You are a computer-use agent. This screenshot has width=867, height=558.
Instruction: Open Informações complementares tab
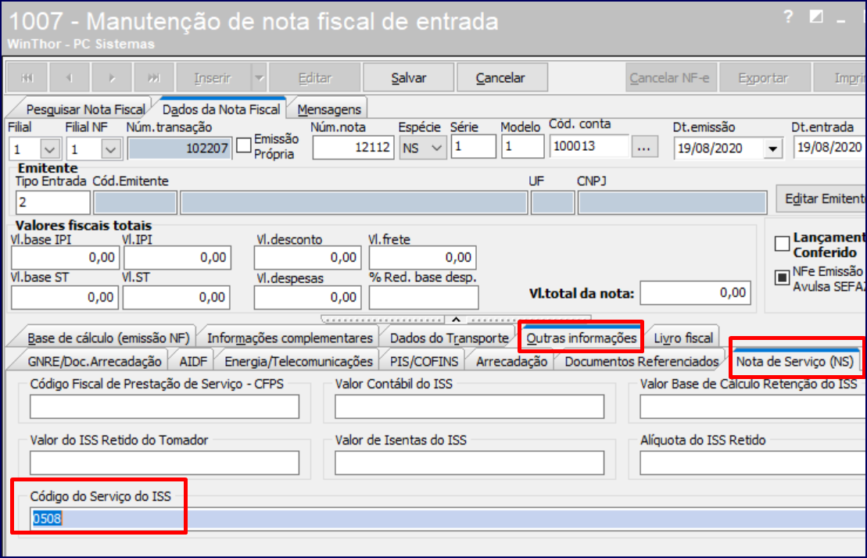point(290,338)
